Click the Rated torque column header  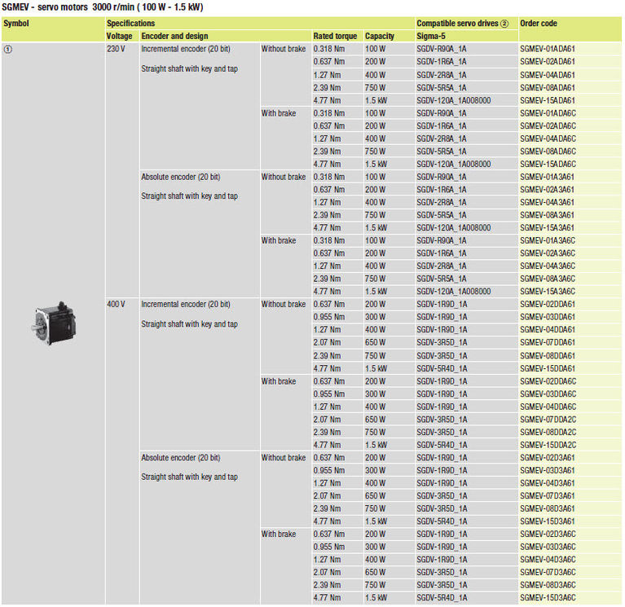click(335, 37)
